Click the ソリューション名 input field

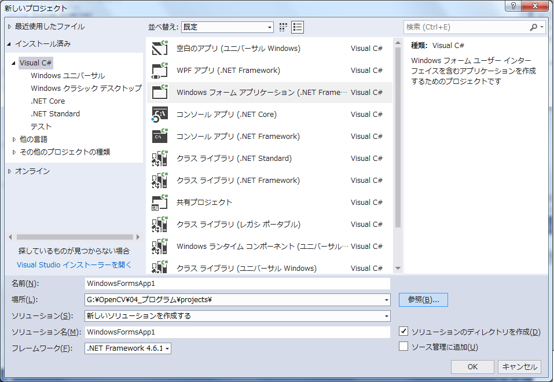(237, 332)
